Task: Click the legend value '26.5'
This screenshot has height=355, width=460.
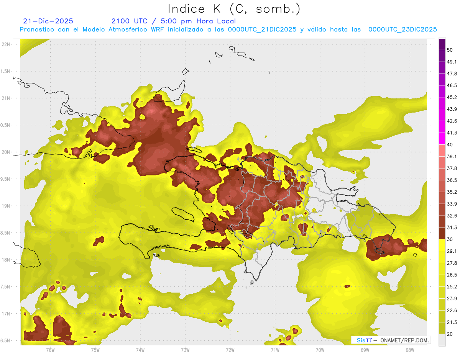Action: (x=452, y=275)
